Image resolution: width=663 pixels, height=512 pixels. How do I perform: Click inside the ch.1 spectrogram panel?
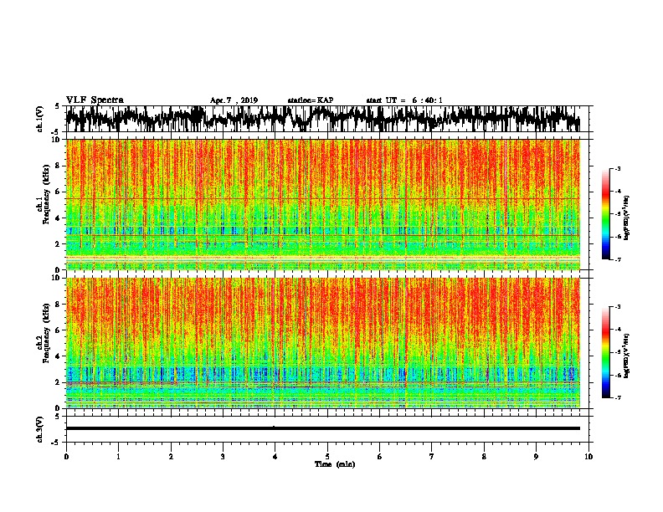click(323, 204)
